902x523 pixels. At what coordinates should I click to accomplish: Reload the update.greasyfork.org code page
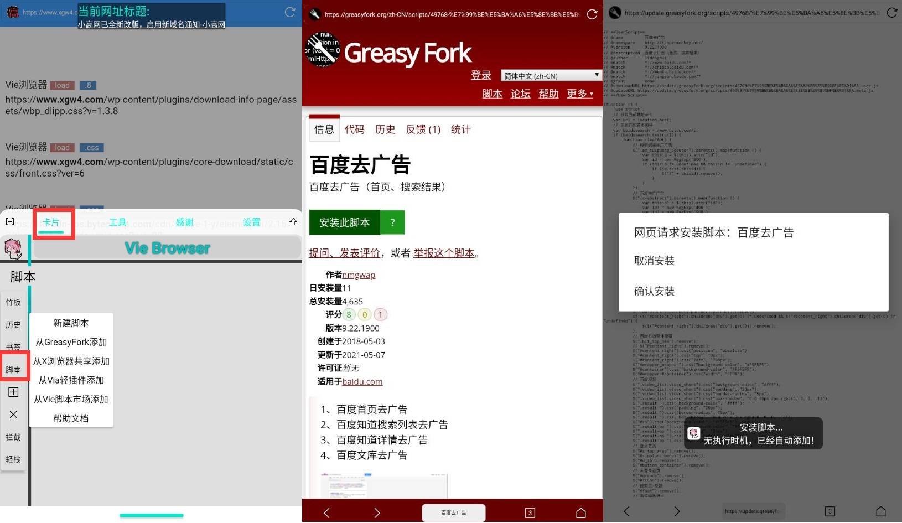tap(892, 13)
